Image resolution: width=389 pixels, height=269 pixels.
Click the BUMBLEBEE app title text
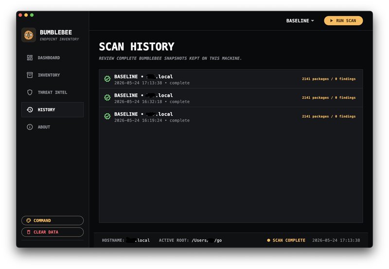coord(56,32)
